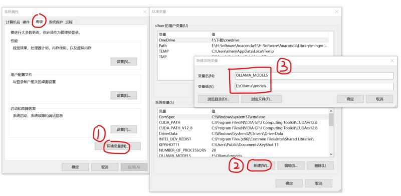The height and width of the screenshot is (196, 401).
Task: Open 环境变量(N)... dialog
Action: [118, 146]
